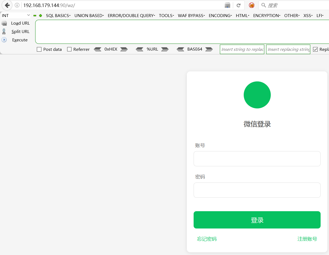Image resolution: width=329 pixels, height=255 pixels.
Task: Click the green 登录 login button
Action: click(x=257, y=220)
